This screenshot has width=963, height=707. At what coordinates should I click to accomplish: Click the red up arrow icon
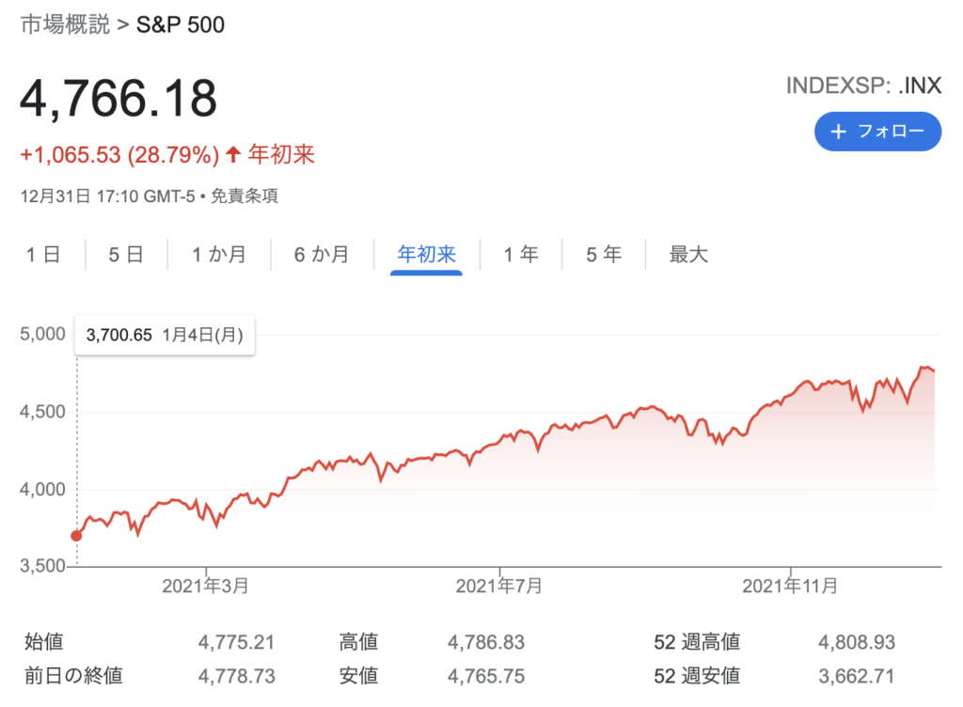pos(233,154)
